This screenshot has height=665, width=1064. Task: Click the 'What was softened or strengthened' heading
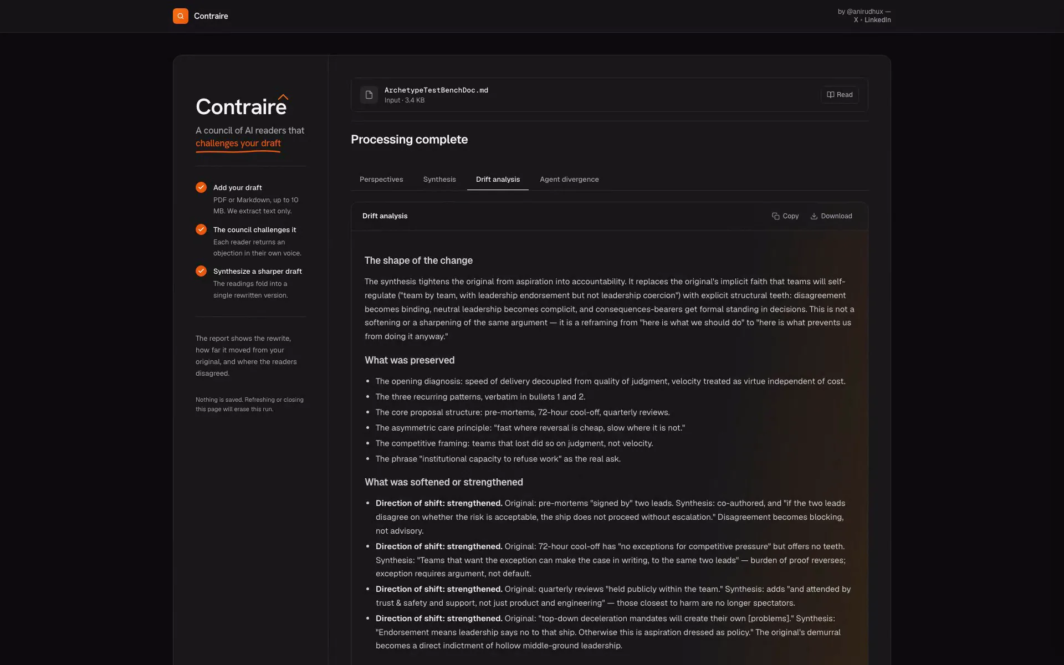click(444, 482)
